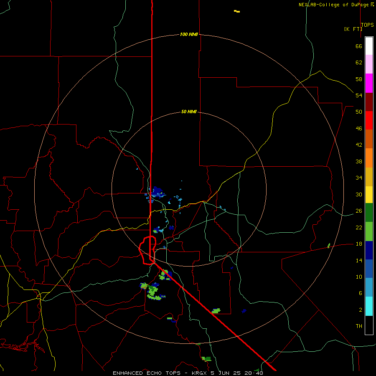376x376 pixels.
Task: Click the [K FT] units label
Action: pos(353,29)
